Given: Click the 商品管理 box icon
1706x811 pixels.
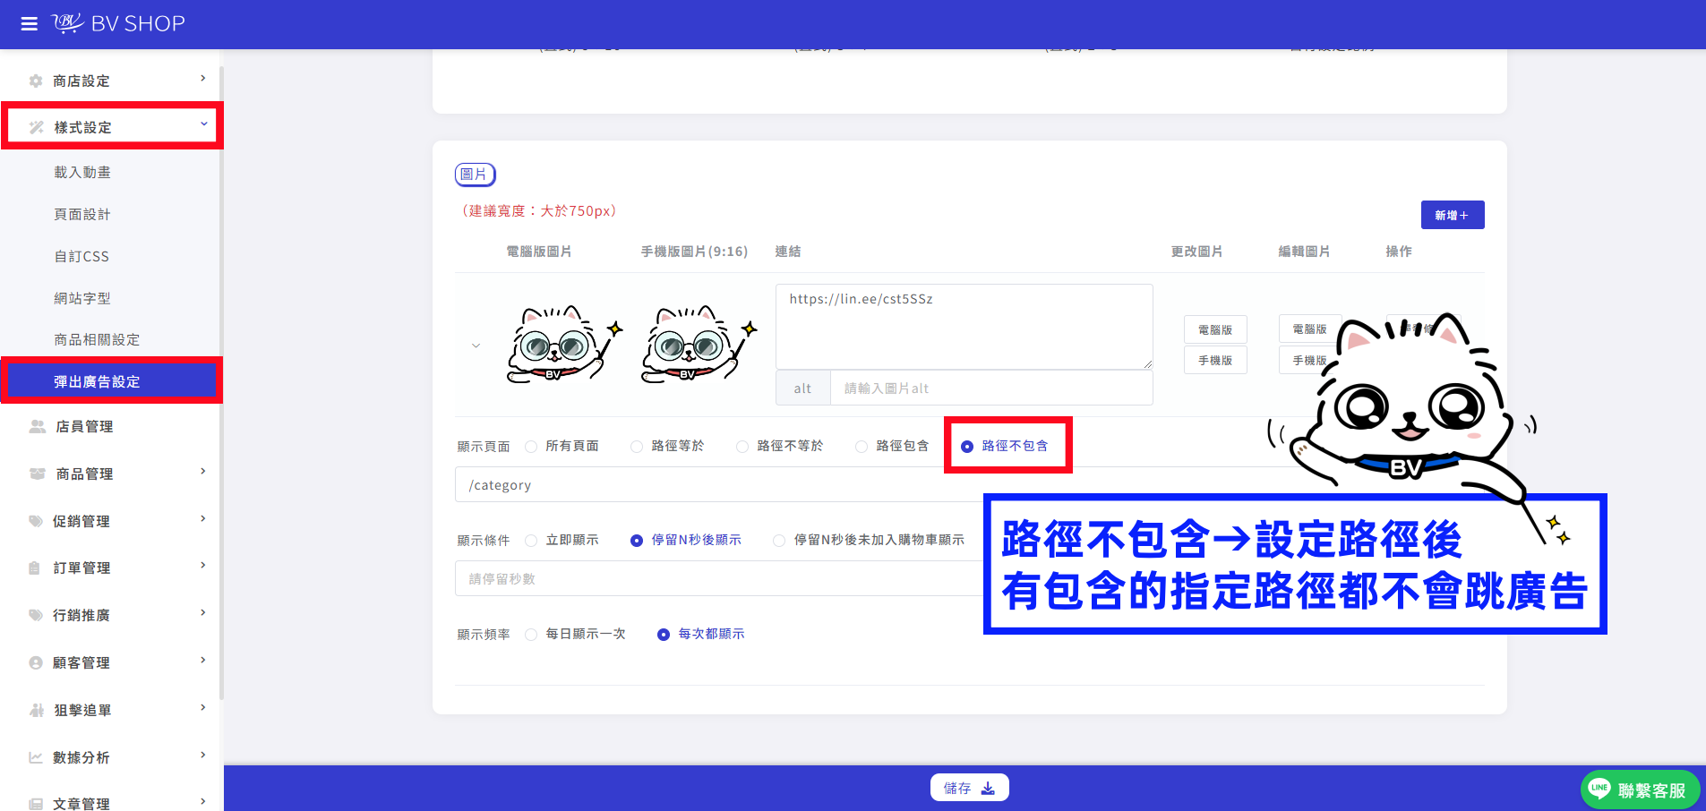Looking at the screenshot, I should (x=37, y=474).
